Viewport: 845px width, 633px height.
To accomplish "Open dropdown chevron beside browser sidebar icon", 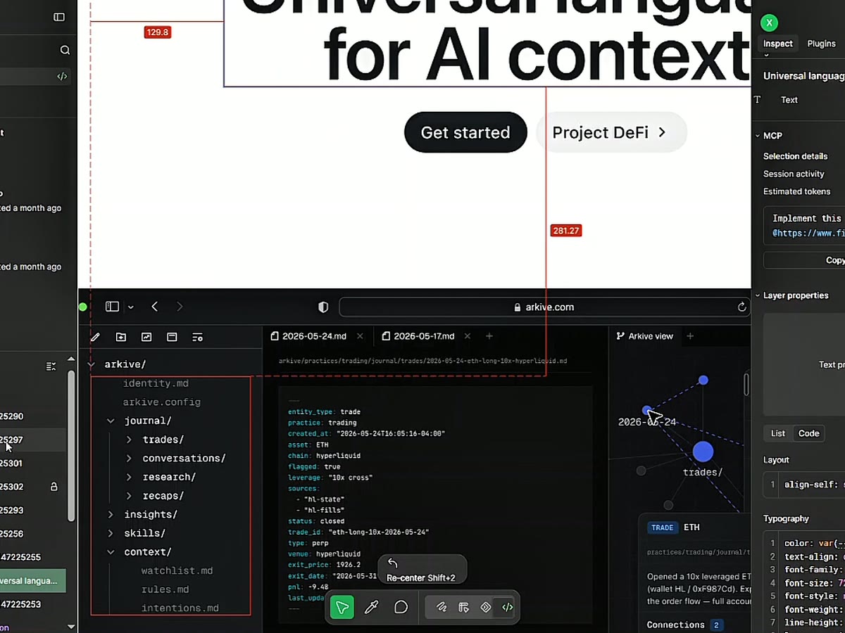I will (130, 307).
